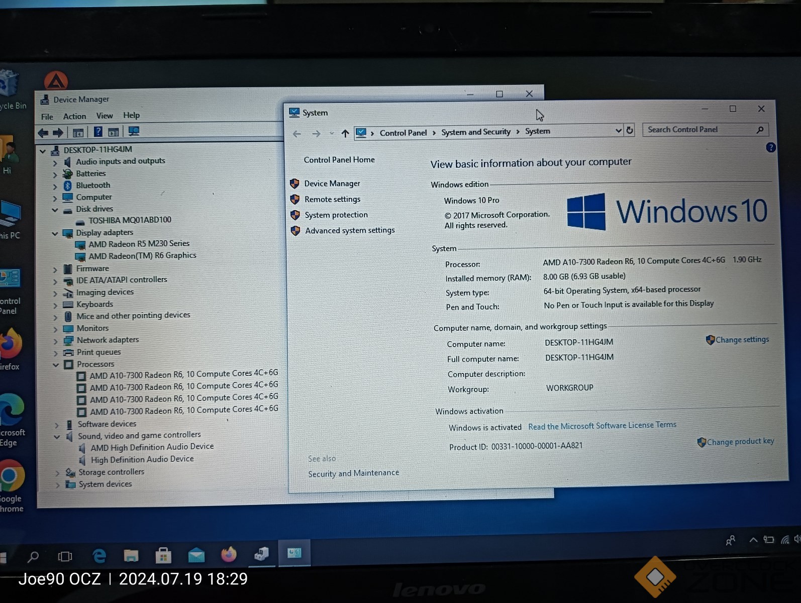Image resolution: width=801 pixels, height=603 pixels.
Task: Click Change settings link for computer name
Action: click(x=742, y=340)
